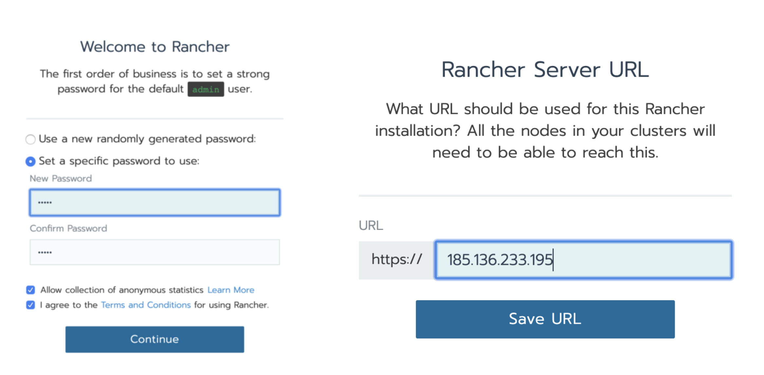Click the URL label above the field
This screenshot has height=375, width=764.
coord(371,225)
